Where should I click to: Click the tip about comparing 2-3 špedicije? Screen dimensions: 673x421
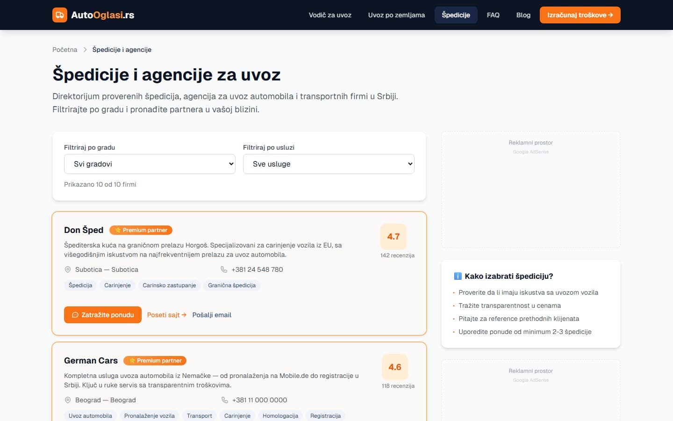[525, 332]
